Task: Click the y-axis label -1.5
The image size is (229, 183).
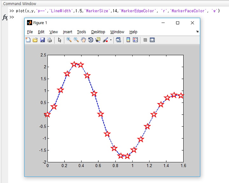Action: (43, 150)
